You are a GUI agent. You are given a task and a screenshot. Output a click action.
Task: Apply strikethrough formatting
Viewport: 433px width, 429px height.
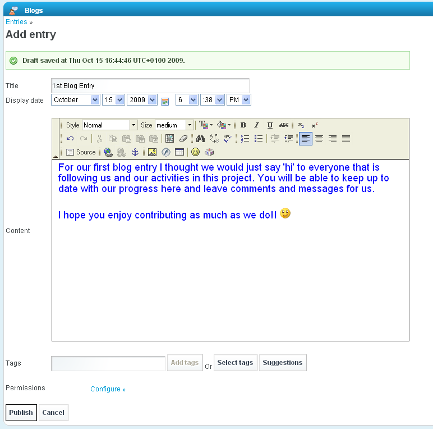tap(284, 125)
